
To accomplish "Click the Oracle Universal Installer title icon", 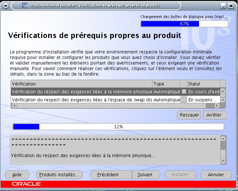I will tap(25, 6).
